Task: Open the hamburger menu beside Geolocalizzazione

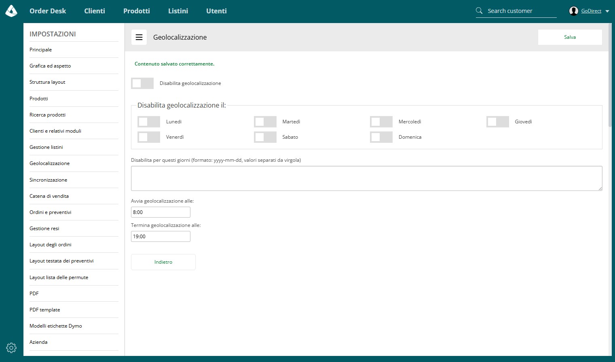Action: pos(139,37)
